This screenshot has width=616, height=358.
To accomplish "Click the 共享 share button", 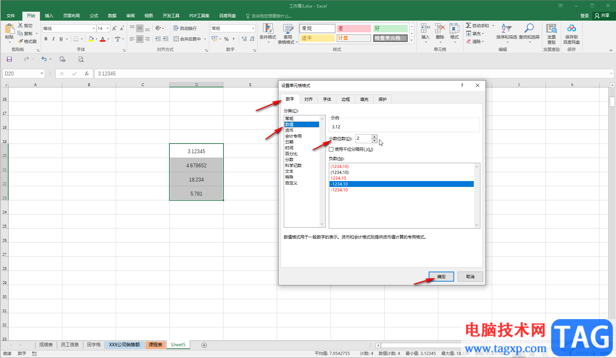I will pos(602,16).
